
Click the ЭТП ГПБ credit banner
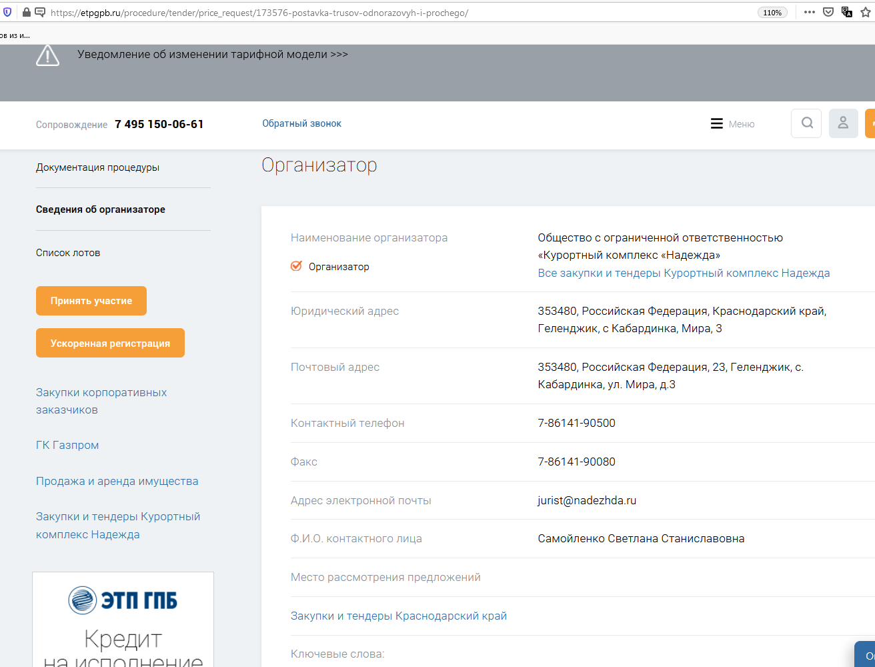[x=123, y=620]
